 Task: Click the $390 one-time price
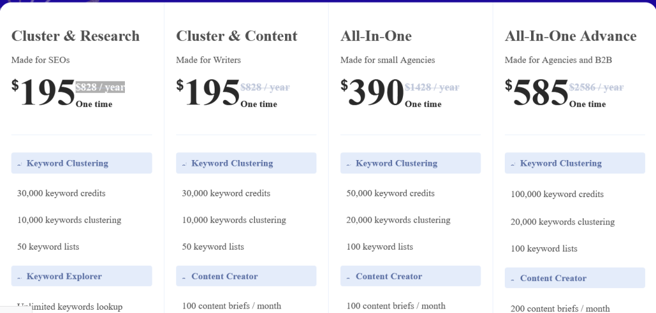pyautogui.click(x=376, y=93)
